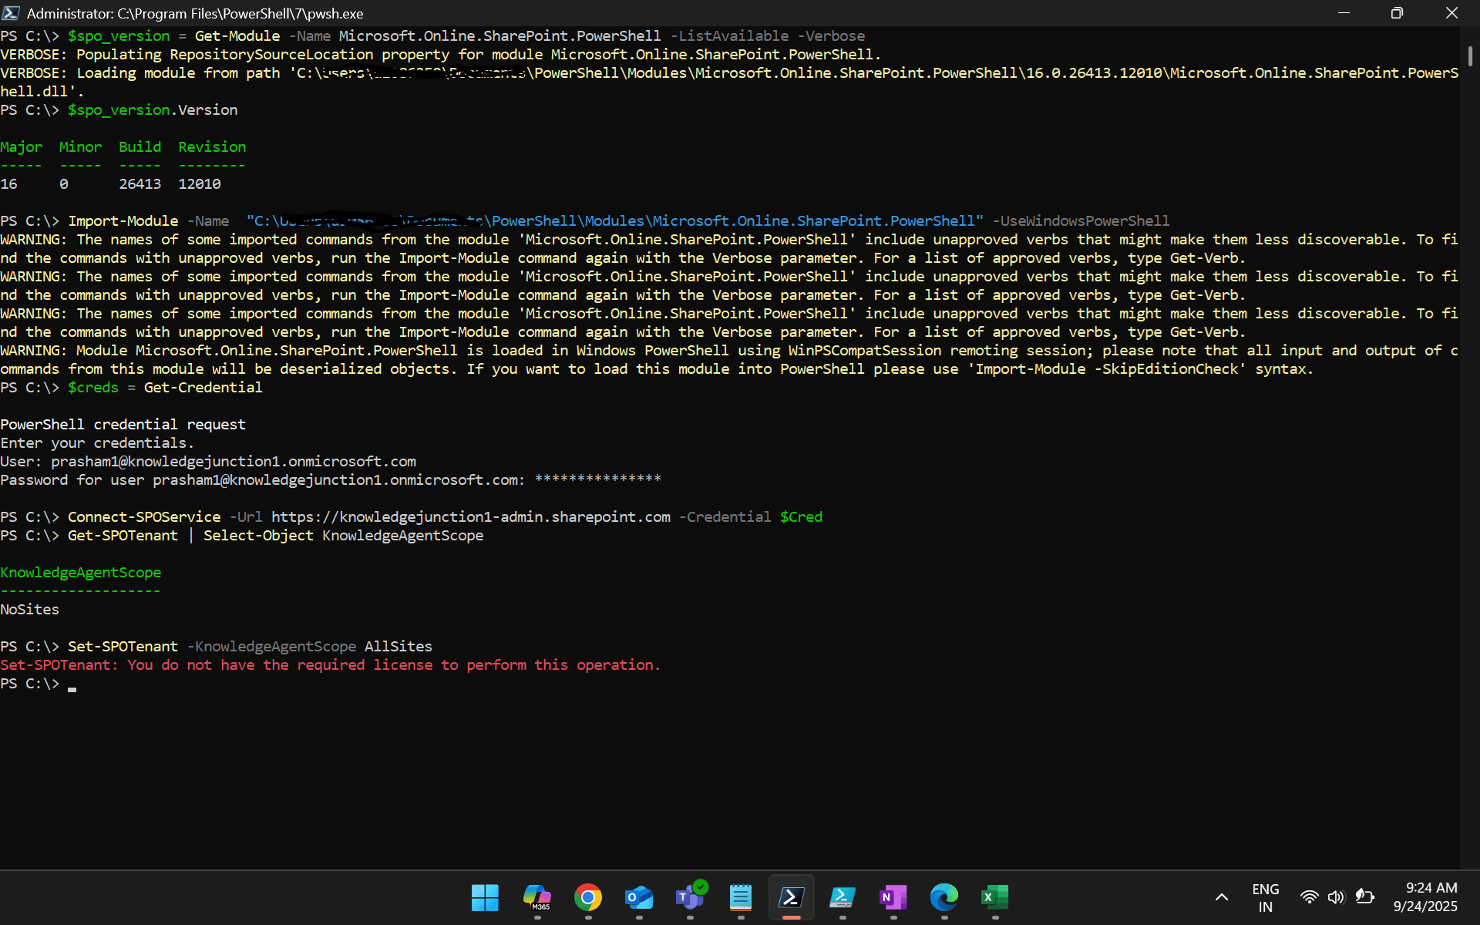
Task: Toggle mute using the volume icon
Action: click(x=1337, y=896)
